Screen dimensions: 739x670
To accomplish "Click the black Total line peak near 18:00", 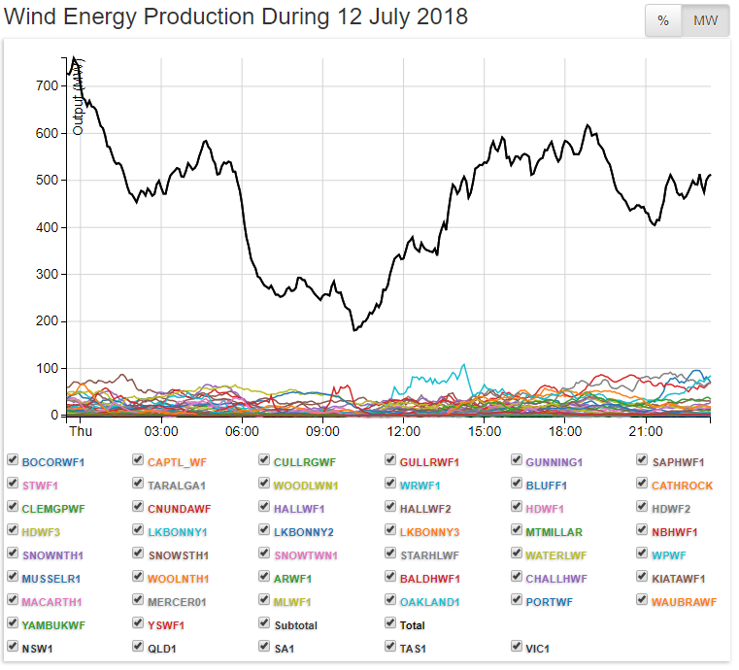I will (x=588, y=126).
